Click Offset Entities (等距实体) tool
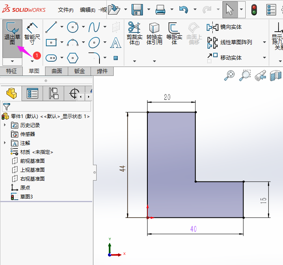Image resolution: width=283 pixels, height=265 pixels. point(174,33)
